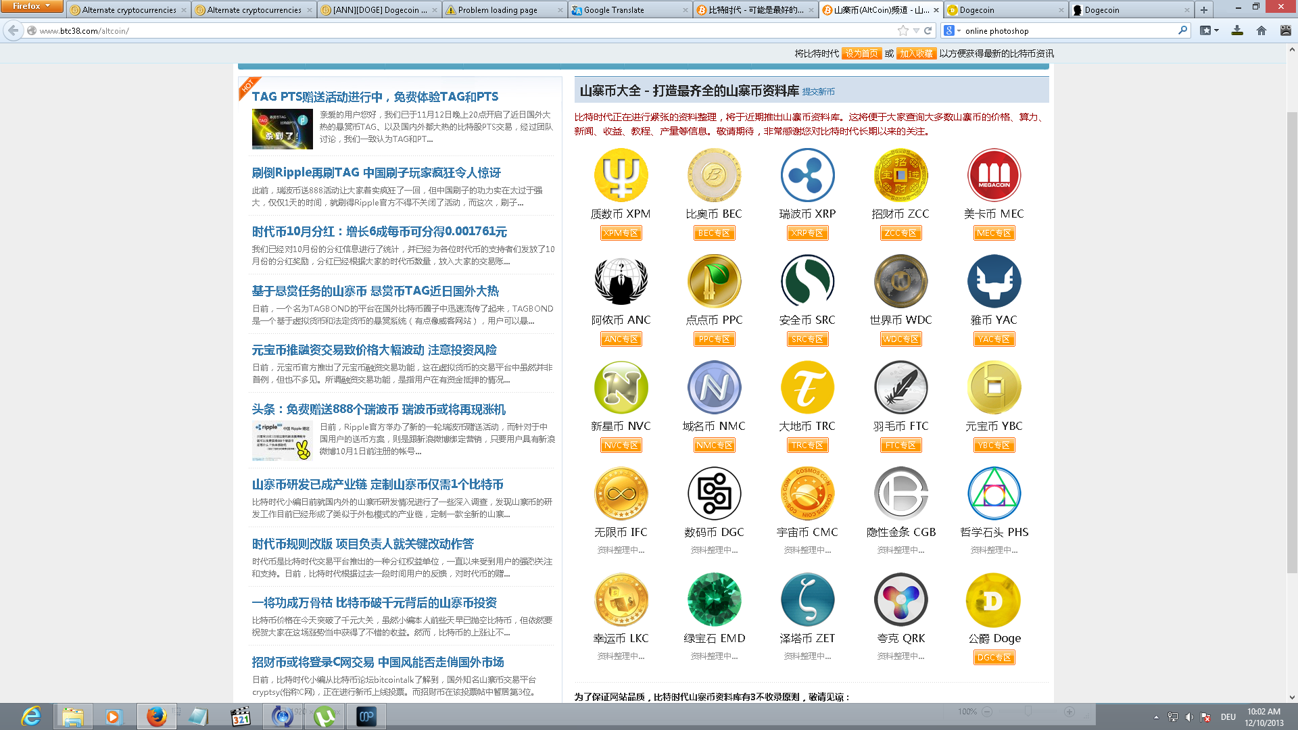Select the 安全币 SRC coin icon

click(807, 281)
